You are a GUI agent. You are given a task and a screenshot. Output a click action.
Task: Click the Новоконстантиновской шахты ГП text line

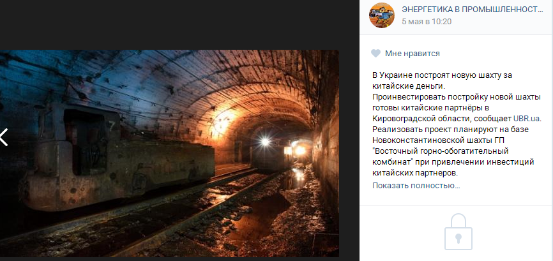439,140
